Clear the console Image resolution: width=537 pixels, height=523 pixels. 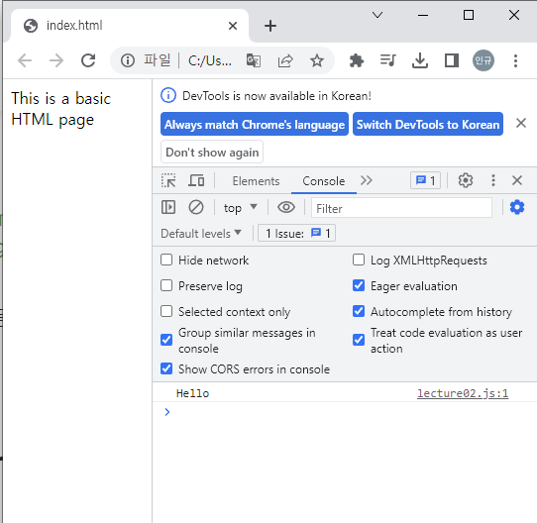click(x=196, y=207)
